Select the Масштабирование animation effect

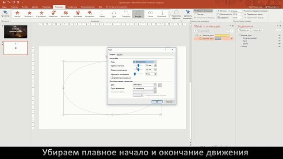coord(66,14)
